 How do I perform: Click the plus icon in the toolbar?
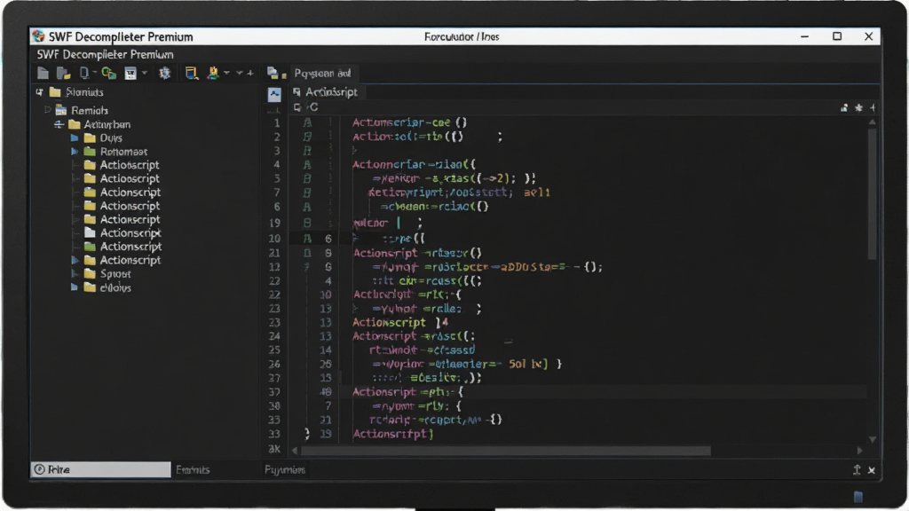[x=250, y=73]
